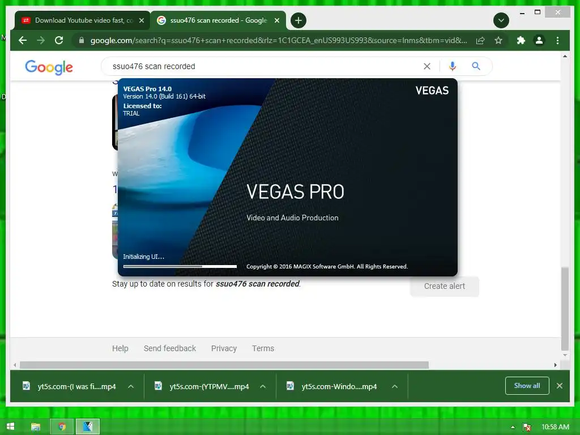This screenshot has height=435, width=580.
Task: Clear the search box with the X
Action: tap(427, 66)
